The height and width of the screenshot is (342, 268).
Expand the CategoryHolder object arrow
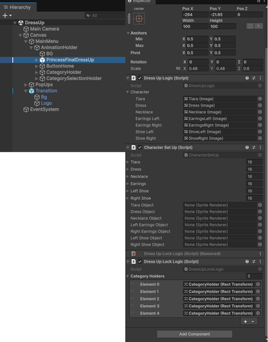[x=36, y=73]
